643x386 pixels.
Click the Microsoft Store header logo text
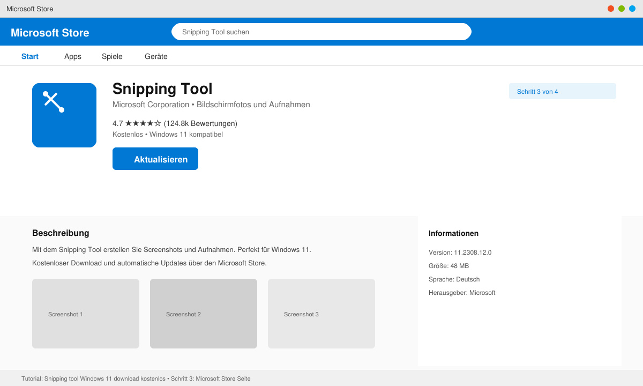coord(50,33)
